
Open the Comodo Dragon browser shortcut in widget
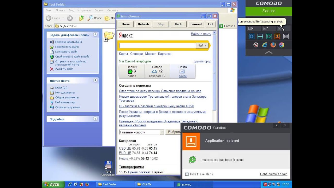point(256,45)
